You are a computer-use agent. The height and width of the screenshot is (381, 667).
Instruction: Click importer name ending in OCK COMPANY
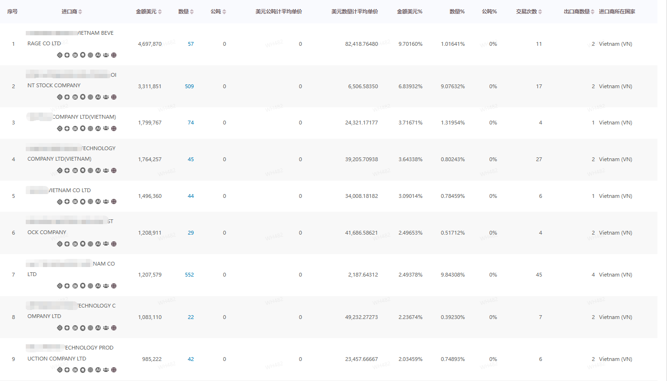[47, 233]
